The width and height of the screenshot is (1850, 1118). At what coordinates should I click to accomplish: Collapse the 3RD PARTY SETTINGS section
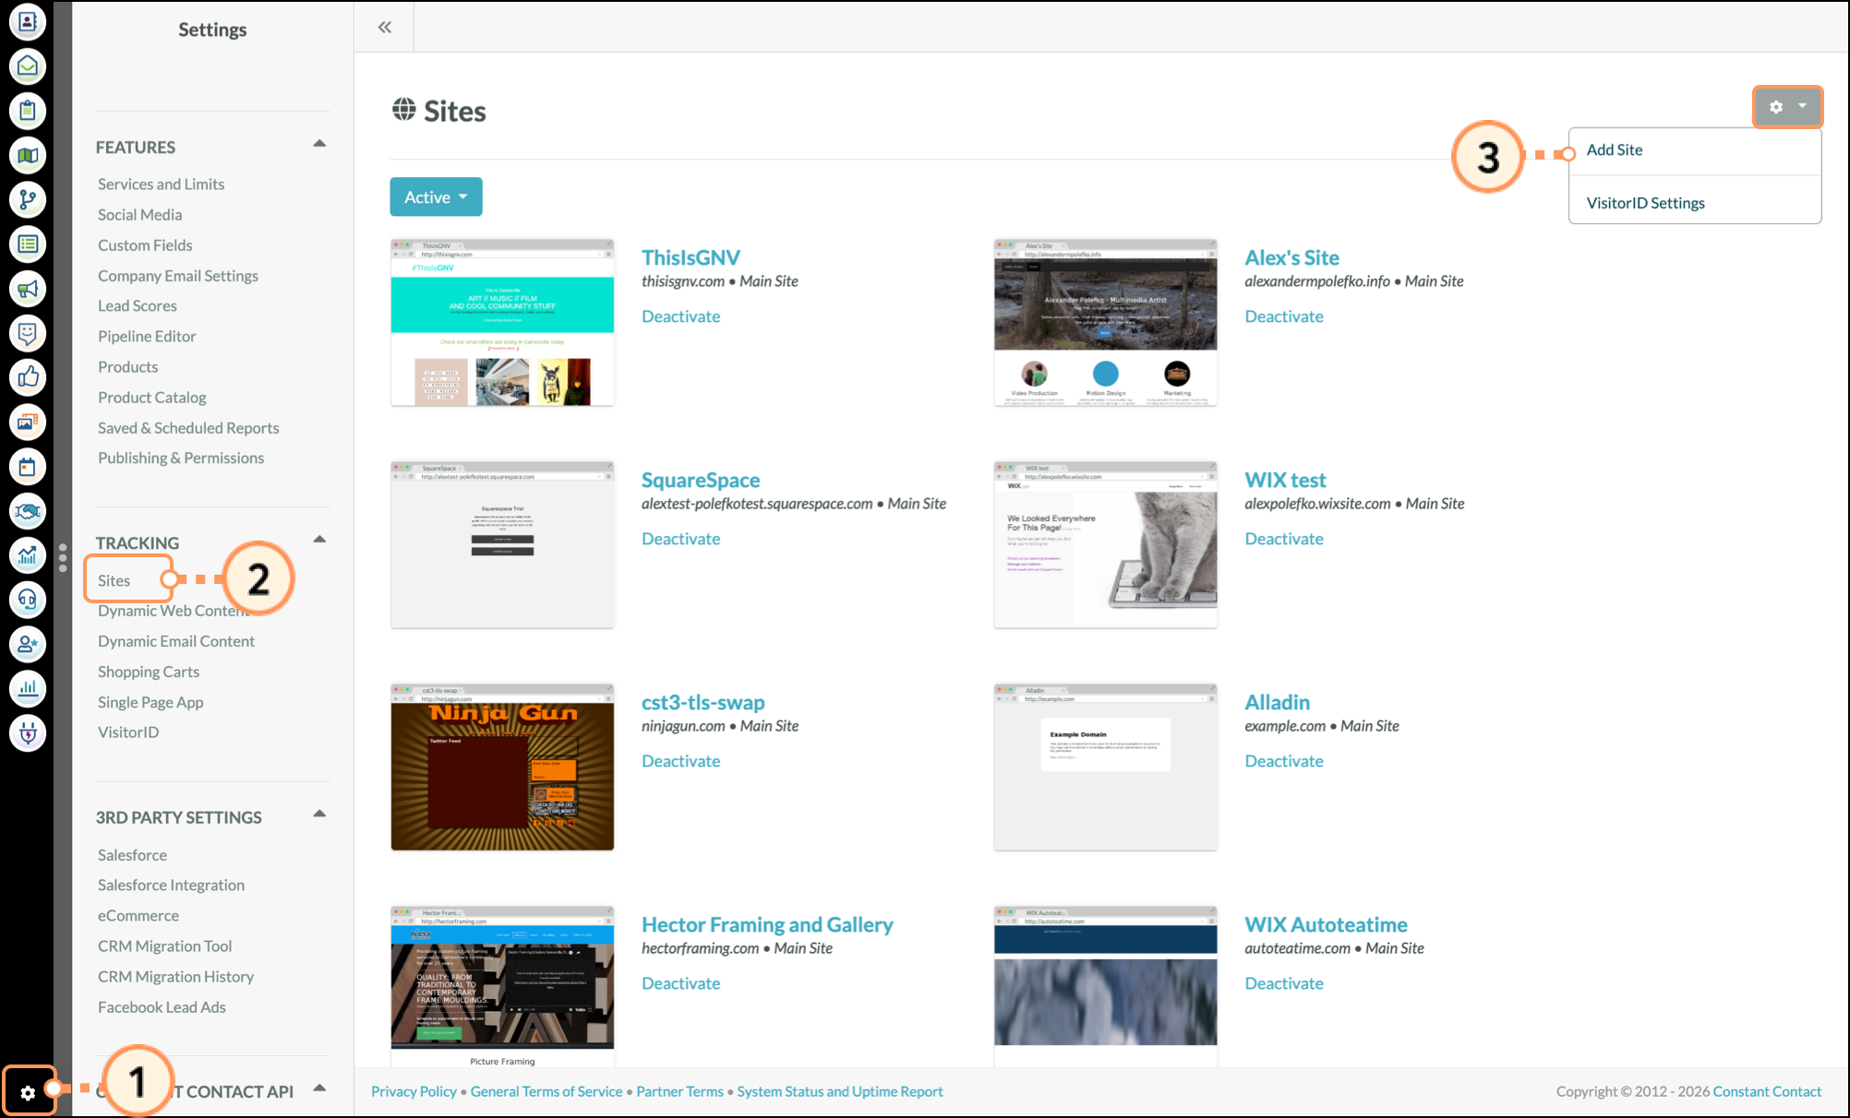click(x=319, y=814)
